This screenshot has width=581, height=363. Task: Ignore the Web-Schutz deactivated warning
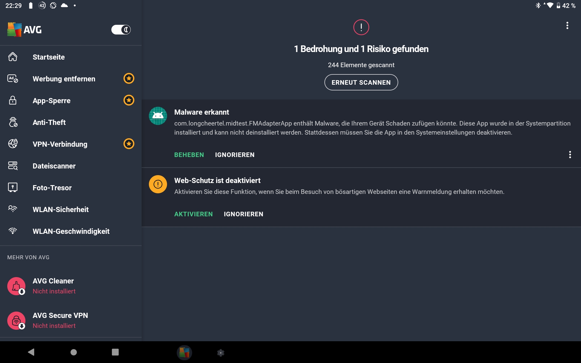click(244, 214)
